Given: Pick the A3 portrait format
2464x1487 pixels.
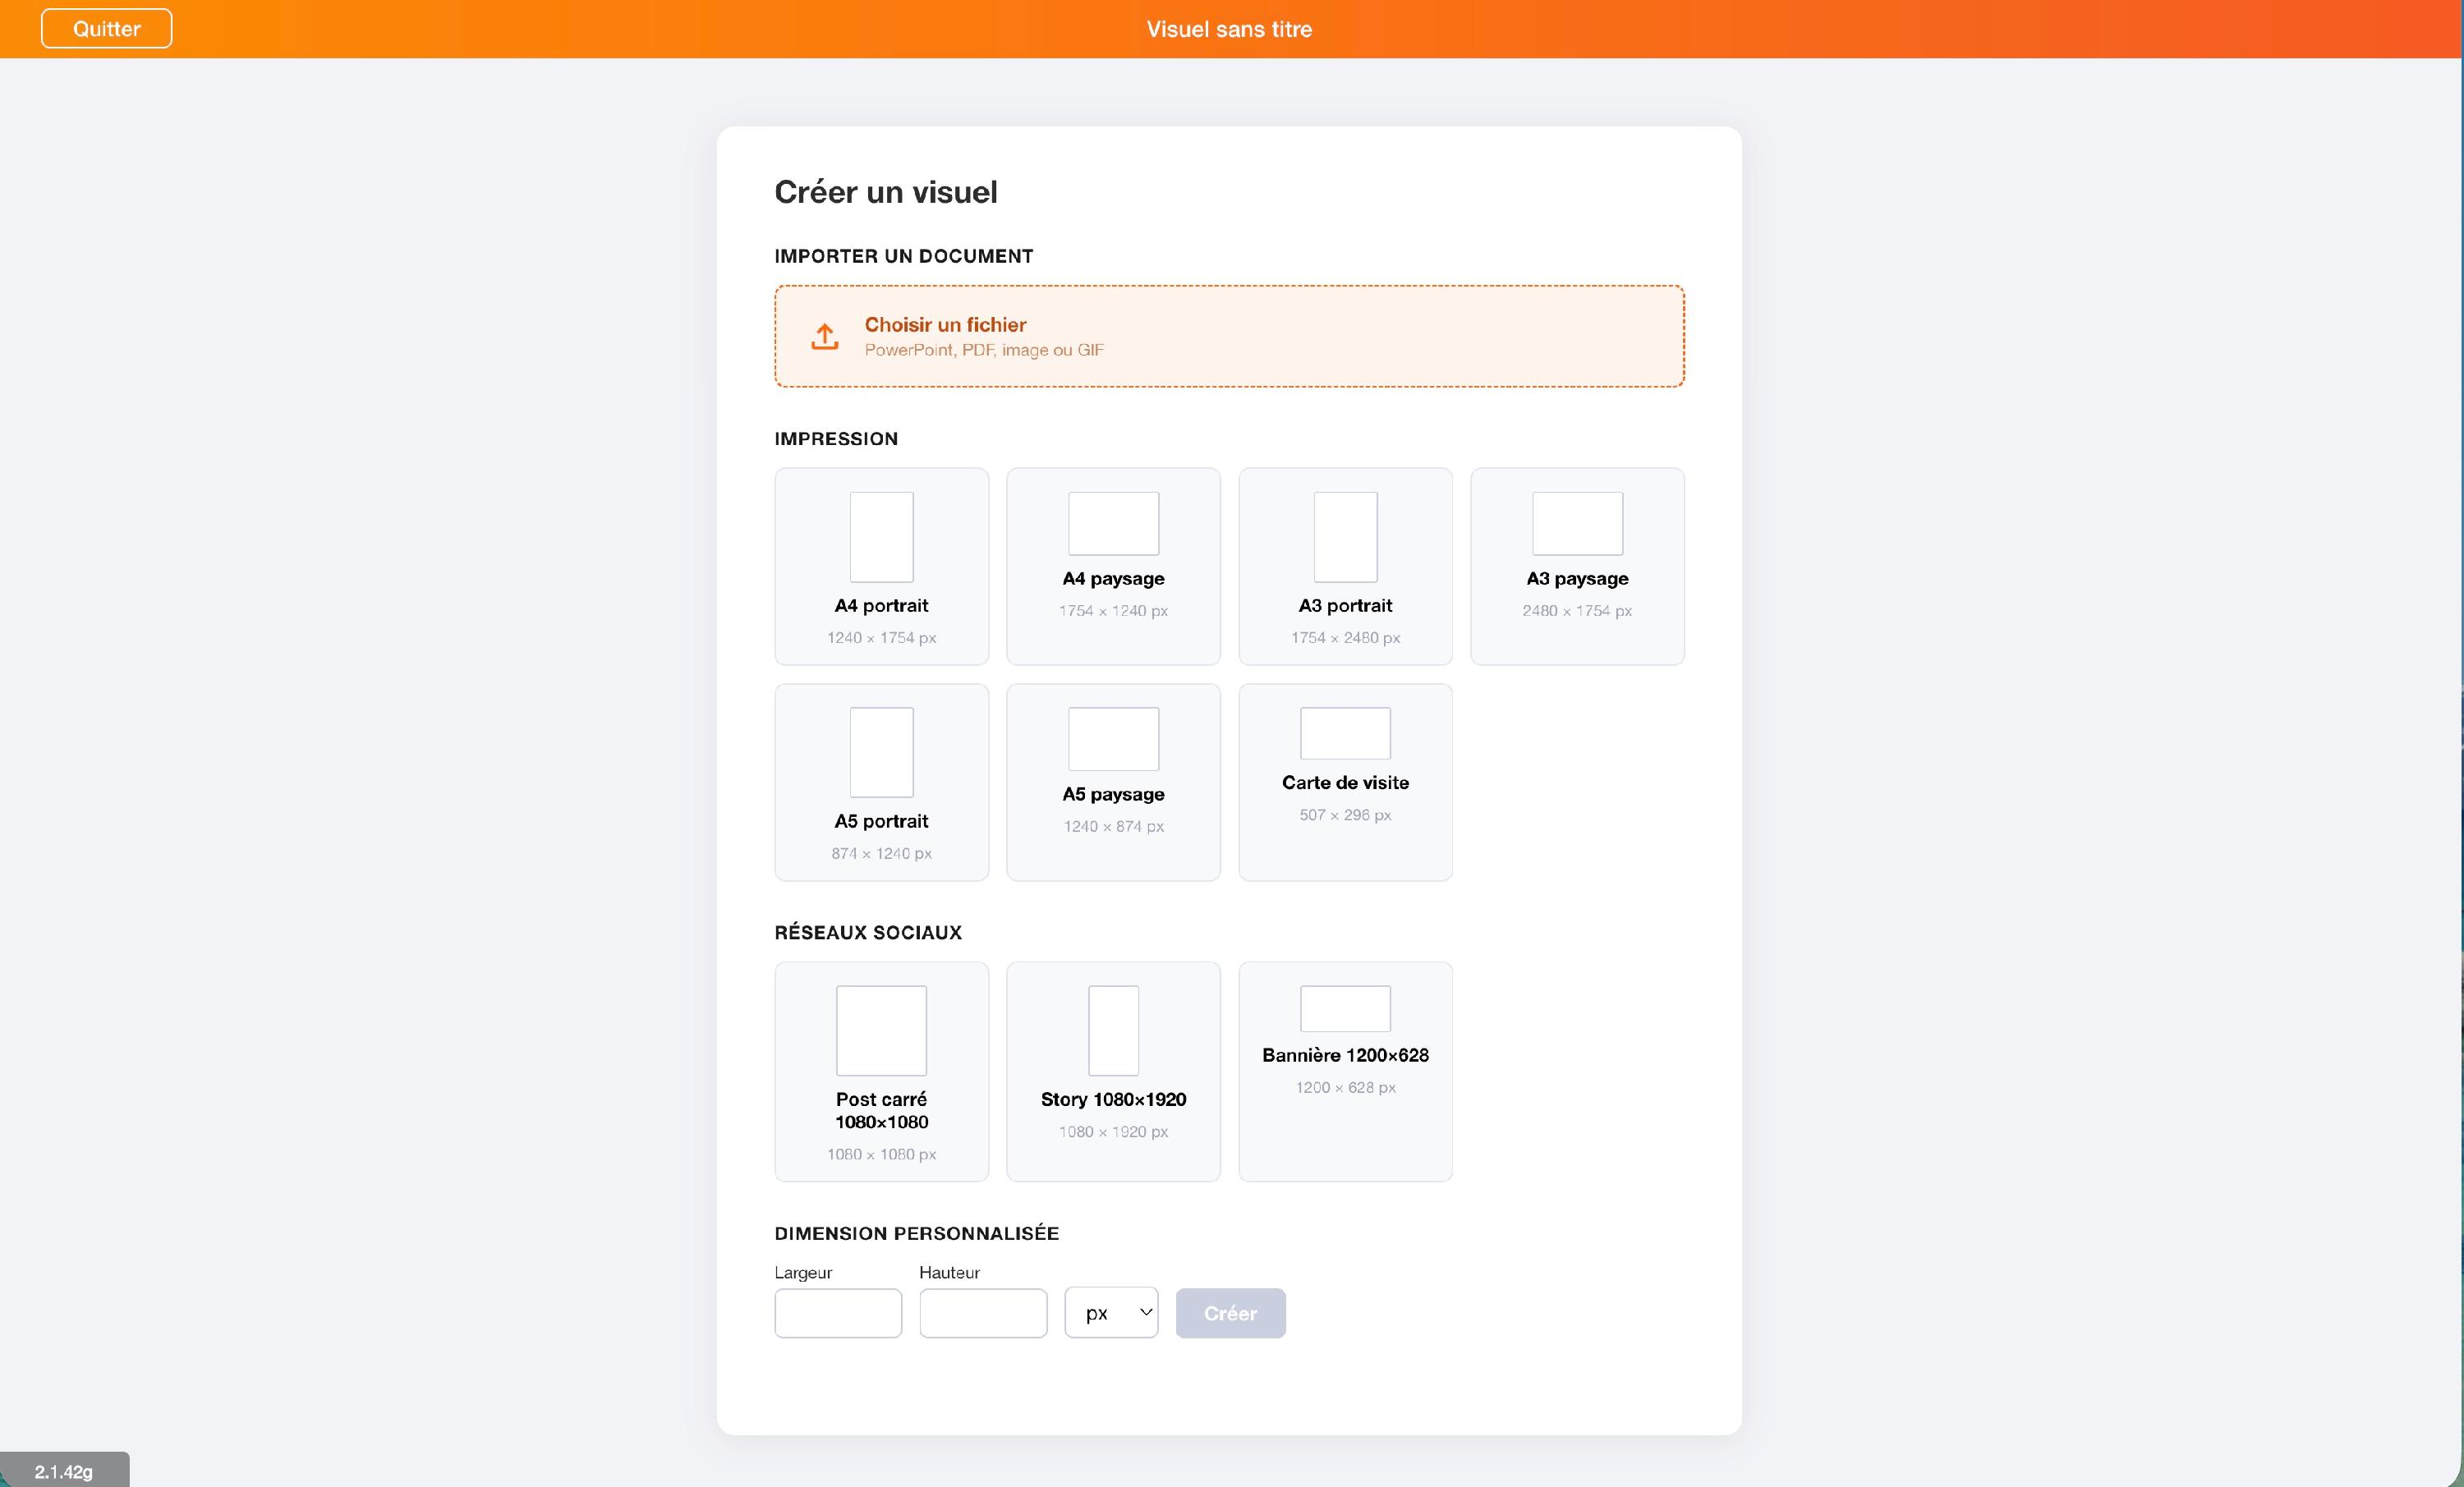Looking at the screenshot, I should pyautogui.click(x=1345, y=566).
